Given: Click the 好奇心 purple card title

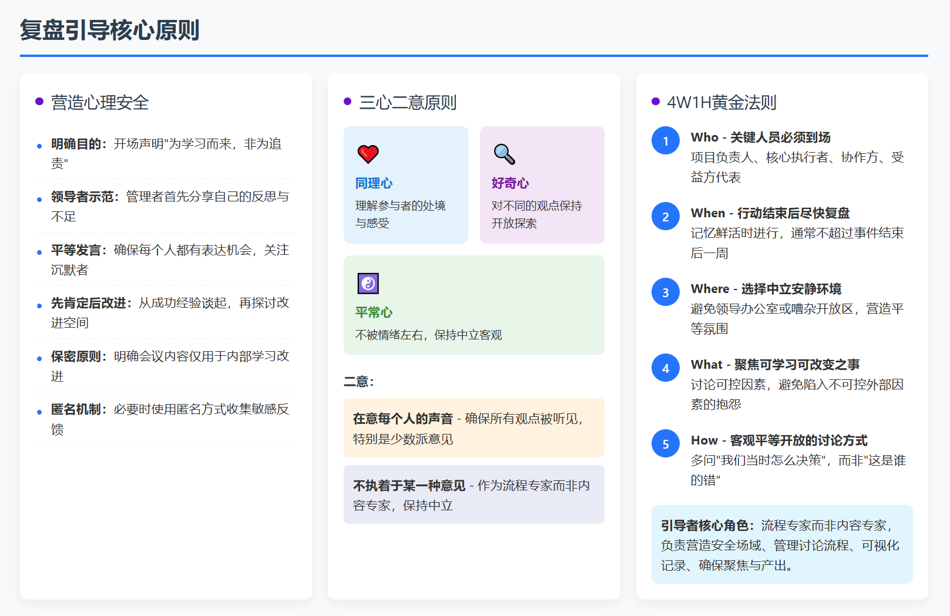Looking at the screenshot, I should pos(510,183).
